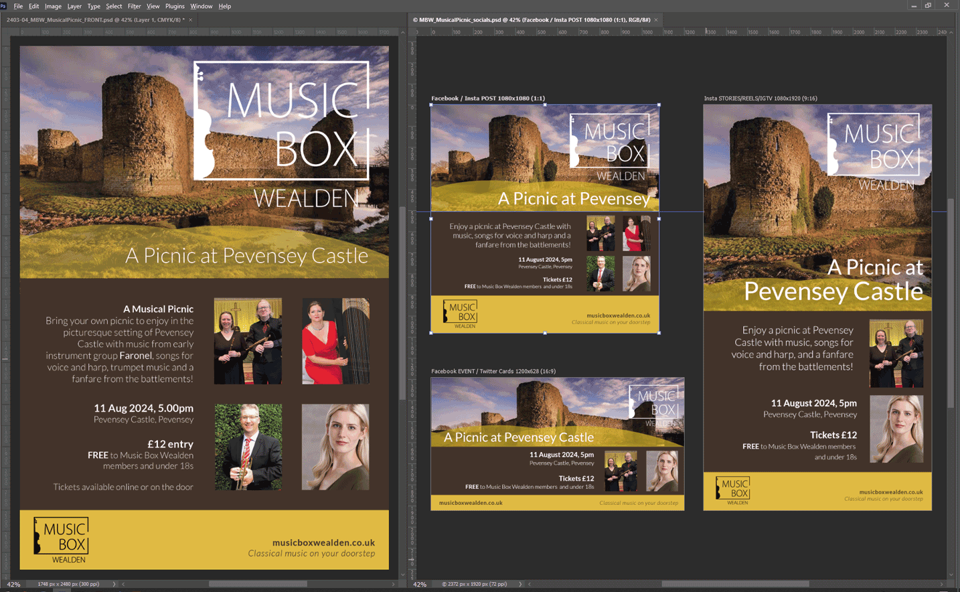Click the musicboxwealden.co.uk text on the FRONT flyer

coord(323,542)
